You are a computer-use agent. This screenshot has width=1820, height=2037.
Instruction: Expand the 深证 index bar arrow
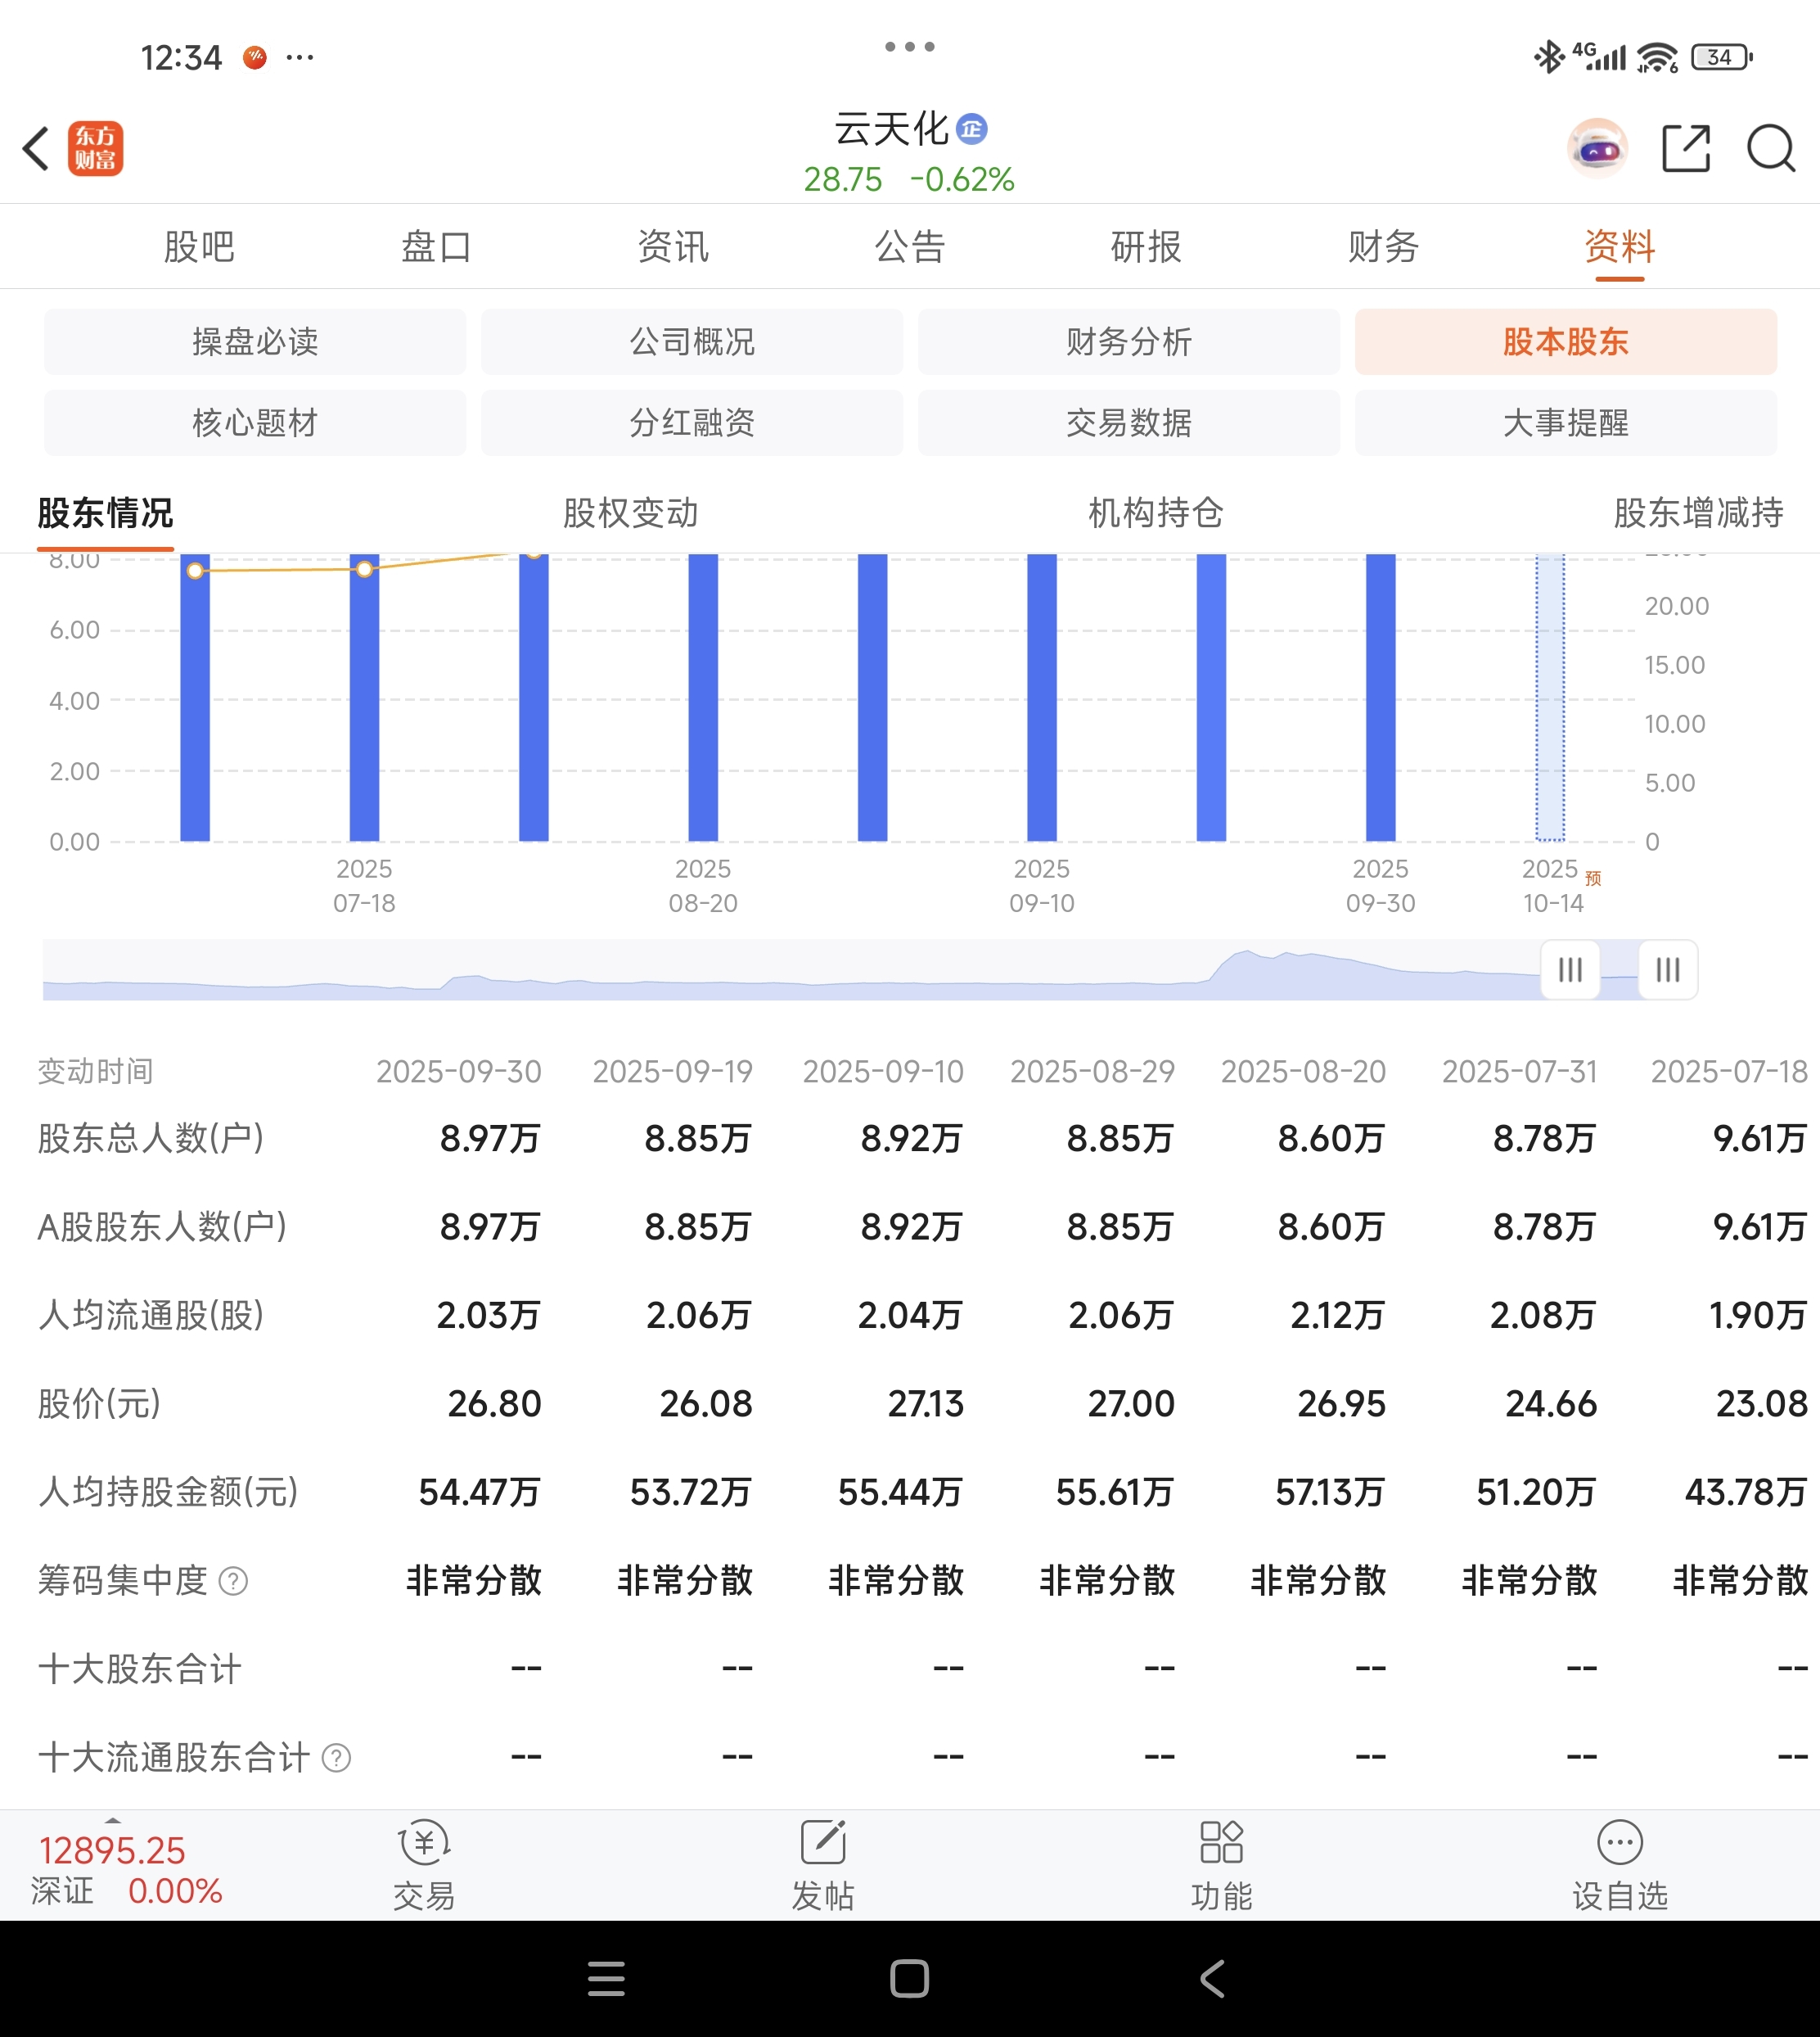point(113,1821)
